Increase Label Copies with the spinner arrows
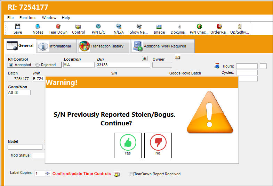 tap(47, 172)
